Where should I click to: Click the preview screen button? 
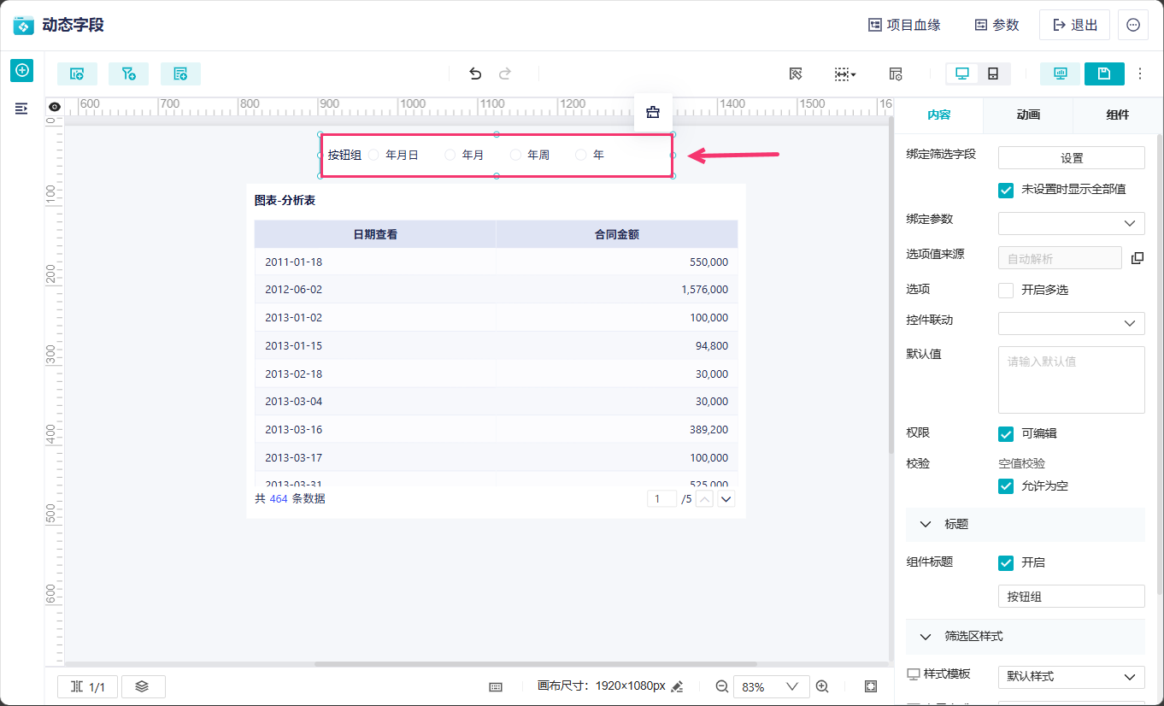tap(1061, 74)
